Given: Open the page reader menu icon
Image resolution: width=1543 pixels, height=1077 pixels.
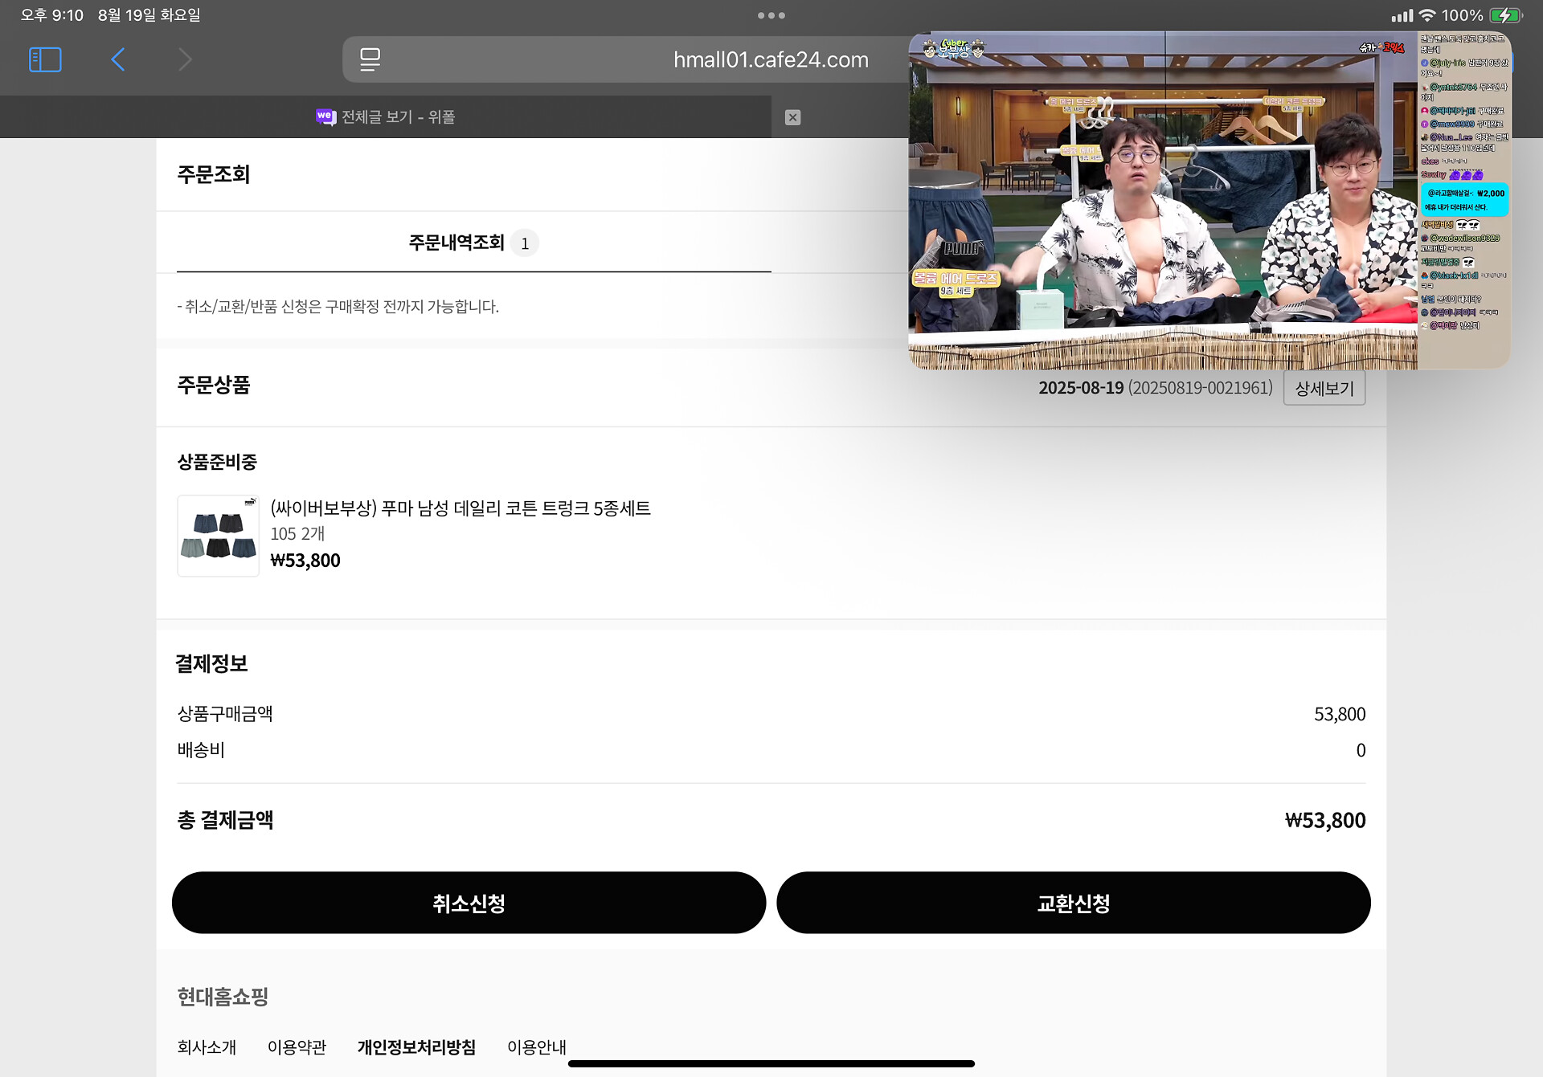Looking at the screenshot, I should (x=370, y=59).
